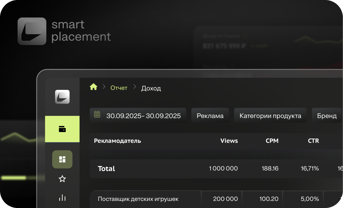343x208 pixels.
Task: Click the home icon in the breadcrumb
Action: (93, 86)
